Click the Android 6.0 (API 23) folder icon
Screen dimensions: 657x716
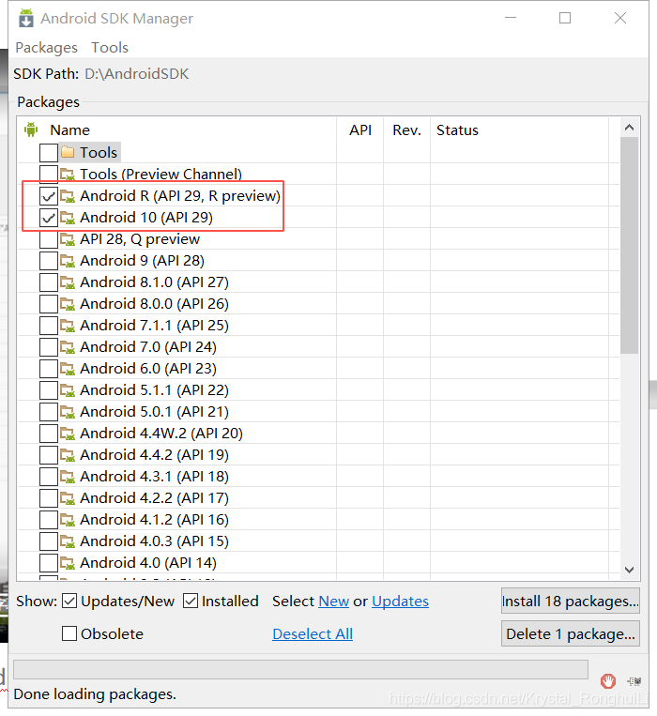tap(68, 369)
